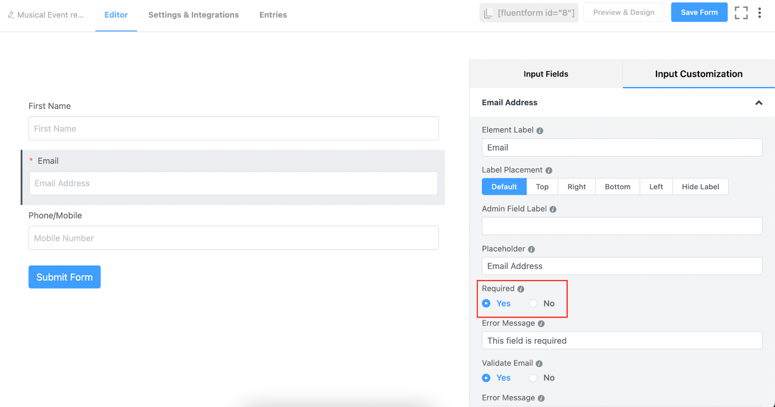Open the Entries tab
The height and width of the screenshot is (407, 775).
pos(273,15)
